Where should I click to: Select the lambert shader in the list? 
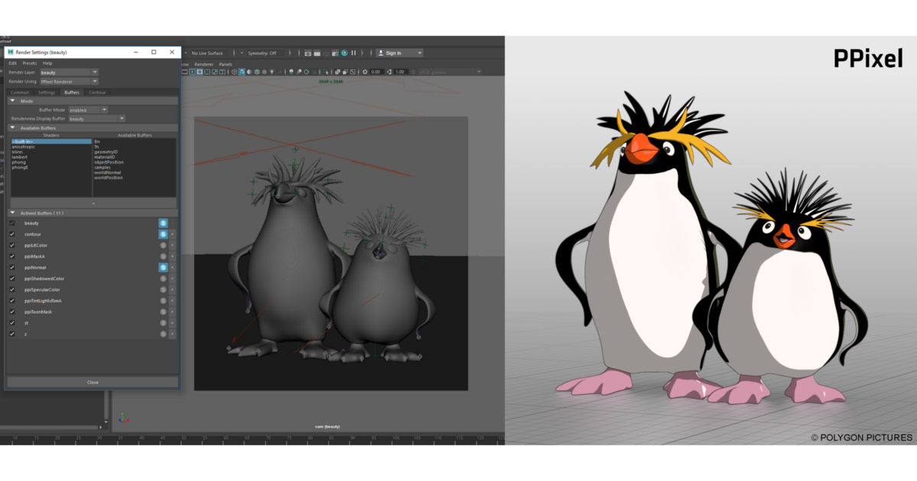[19, 157]
